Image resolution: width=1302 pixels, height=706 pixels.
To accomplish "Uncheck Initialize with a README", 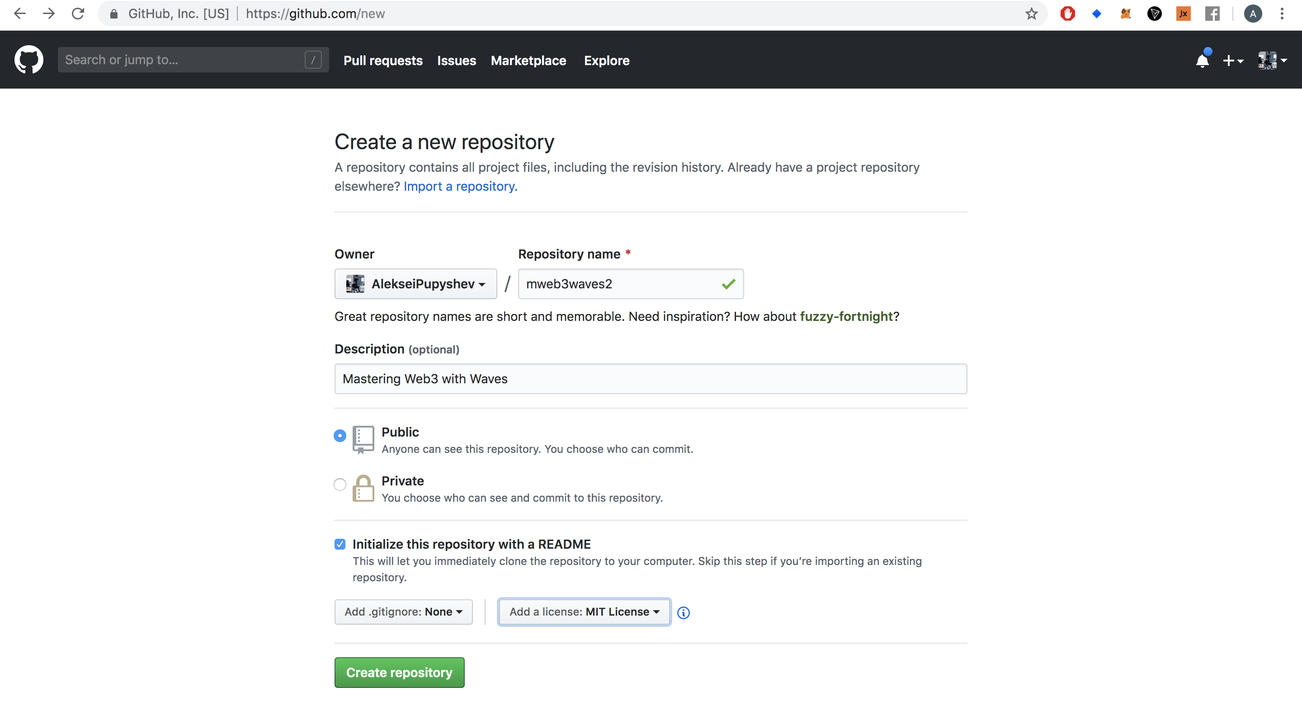I will [340, 544].
